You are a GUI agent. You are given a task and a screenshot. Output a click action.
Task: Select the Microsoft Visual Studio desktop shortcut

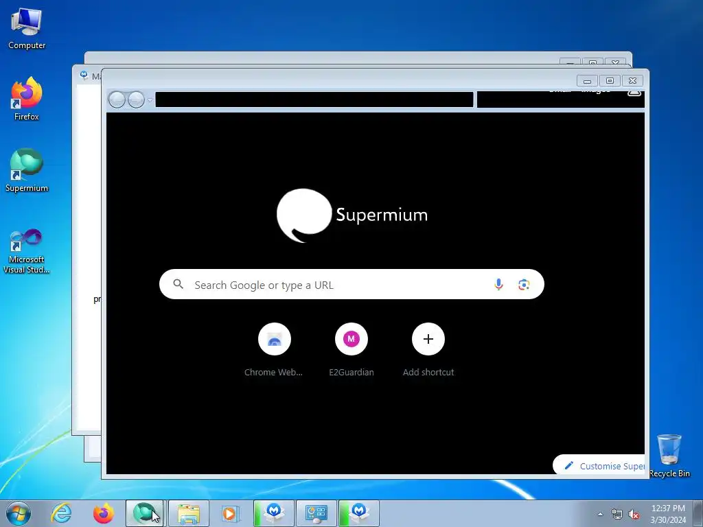click(27, 251)
